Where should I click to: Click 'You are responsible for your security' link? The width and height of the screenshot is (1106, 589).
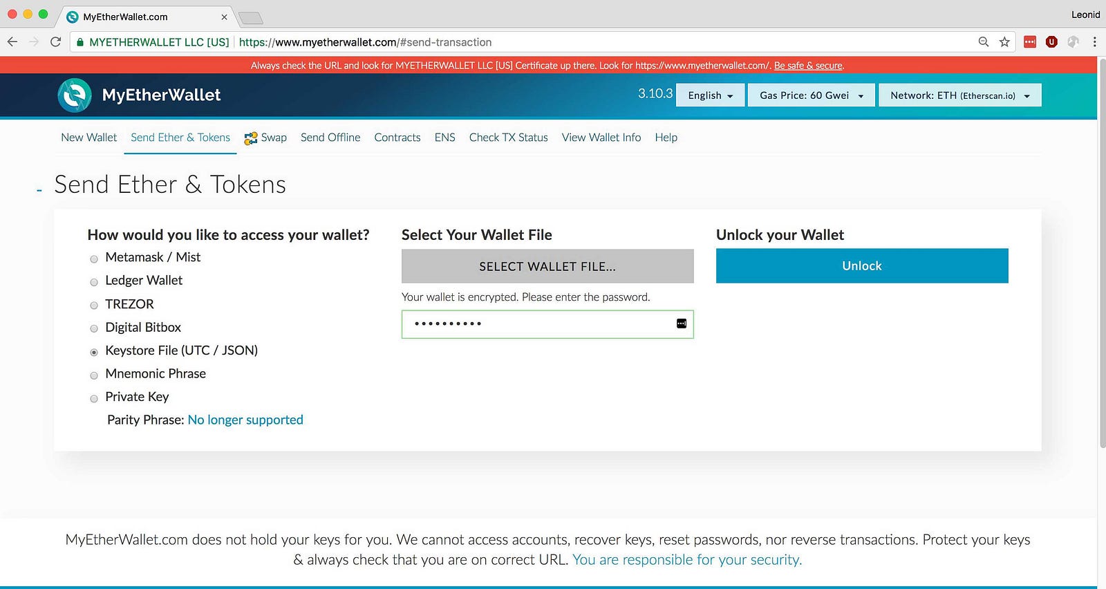pyautogui.click(x=687, y=559)
